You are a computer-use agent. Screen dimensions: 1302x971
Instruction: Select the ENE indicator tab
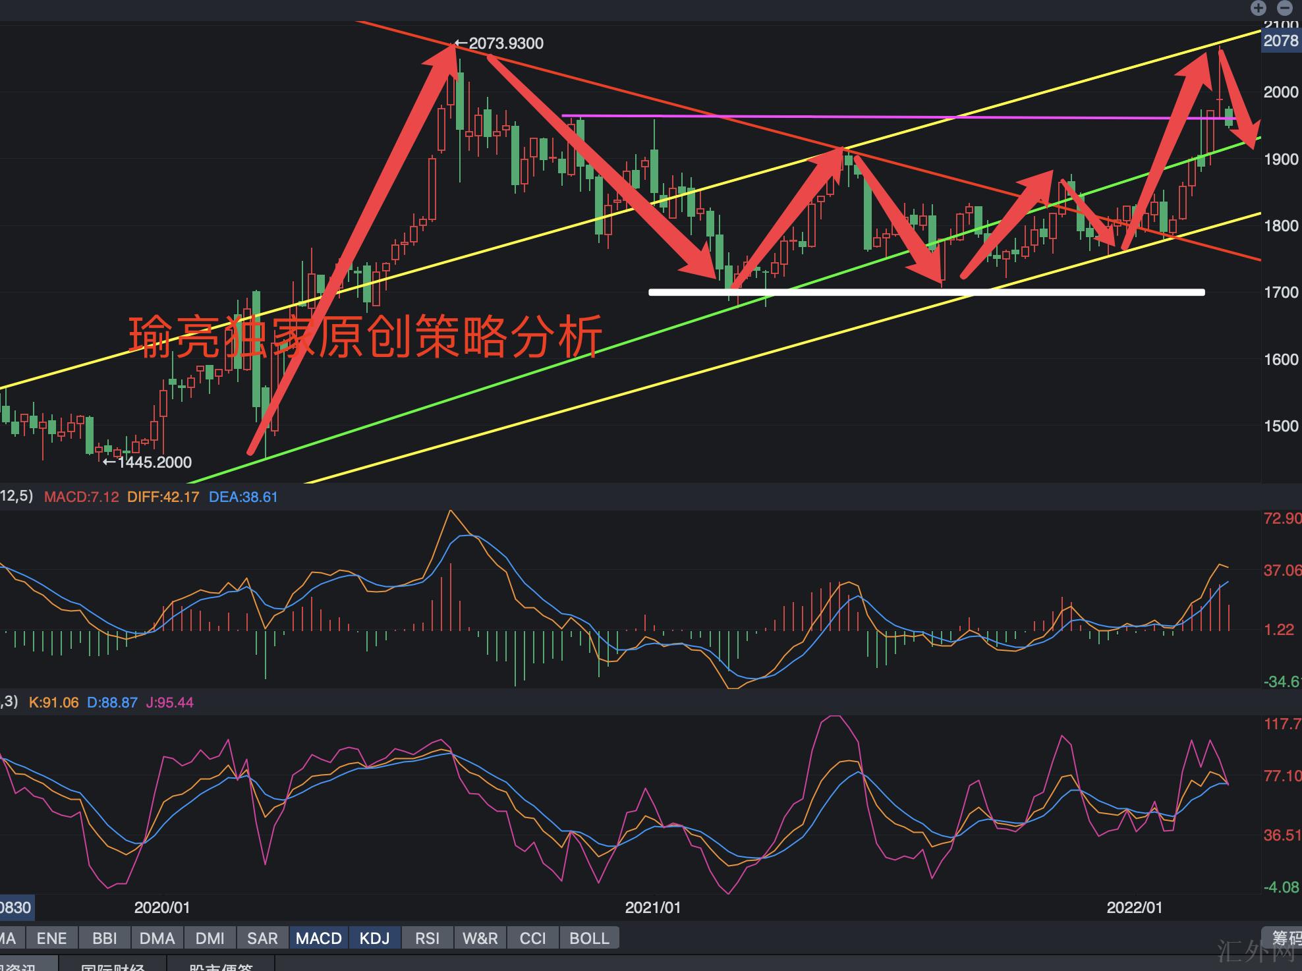[51, 938]
